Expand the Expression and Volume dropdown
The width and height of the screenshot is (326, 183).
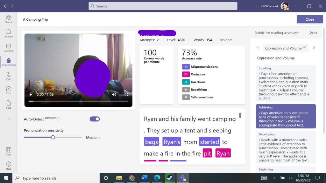285,48
